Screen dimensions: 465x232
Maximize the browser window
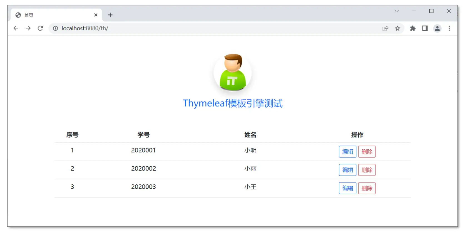(431, 11)
